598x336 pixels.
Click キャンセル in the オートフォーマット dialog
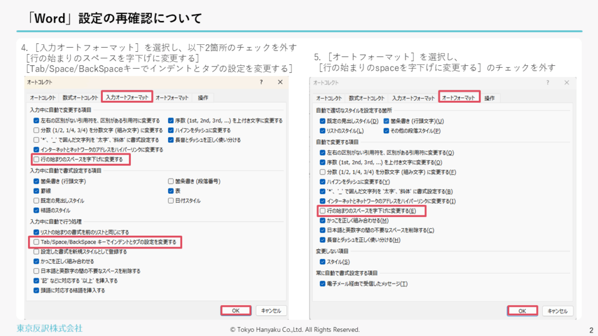coord(557,311)
